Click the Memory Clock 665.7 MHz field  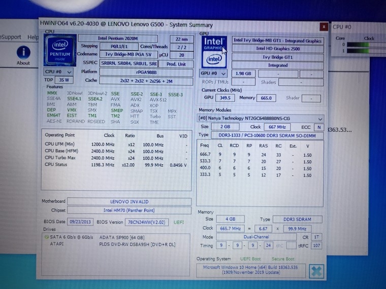(x=231, y=229)
